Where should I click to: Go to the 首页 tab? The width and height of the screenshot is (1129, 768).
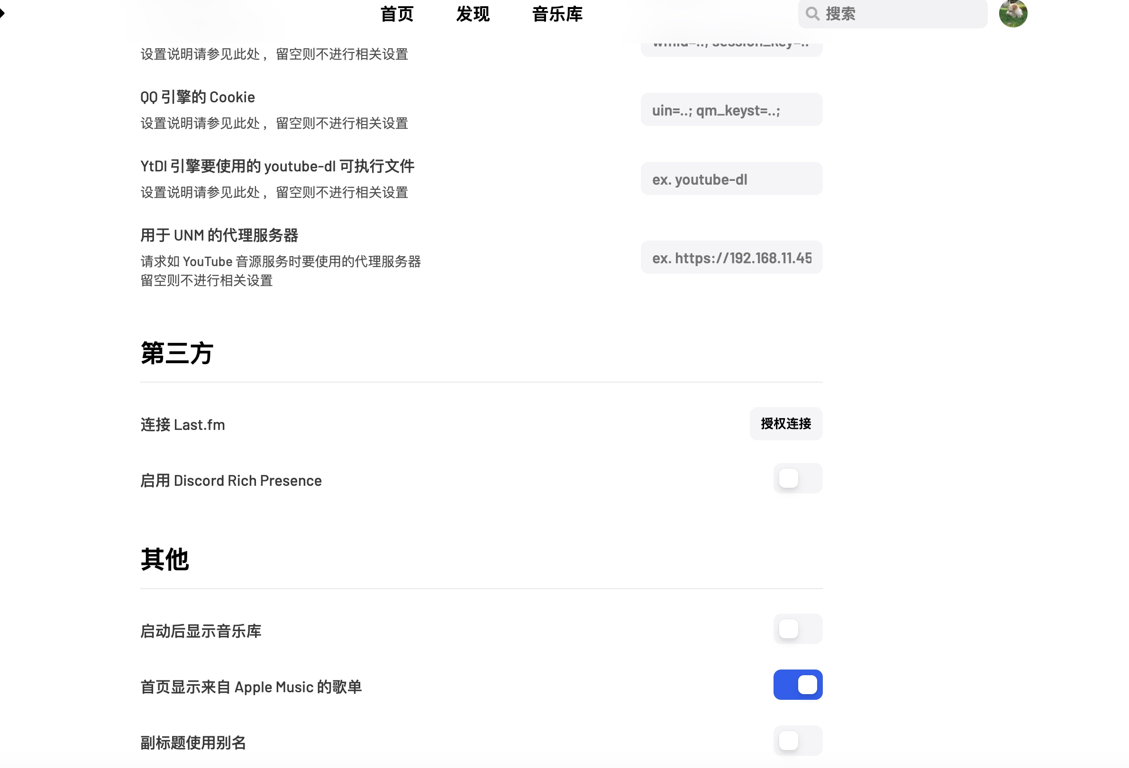pos(397,14)
